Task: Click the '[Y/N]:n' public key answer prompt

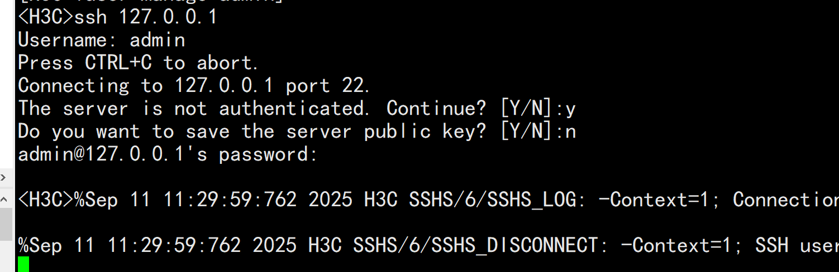Action: [x=537, y=131]
